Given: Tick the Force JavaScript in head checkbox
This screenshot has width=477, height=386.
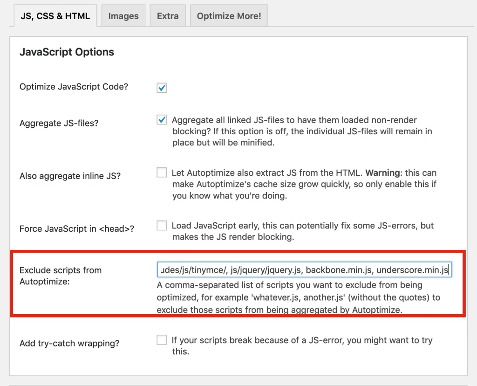Looking at the screenshot, I should click(x=162, y=226).
